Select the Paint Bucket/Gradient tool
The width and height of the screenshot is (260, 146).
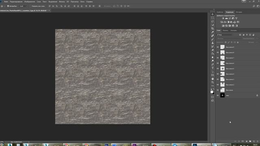point(212,54)
